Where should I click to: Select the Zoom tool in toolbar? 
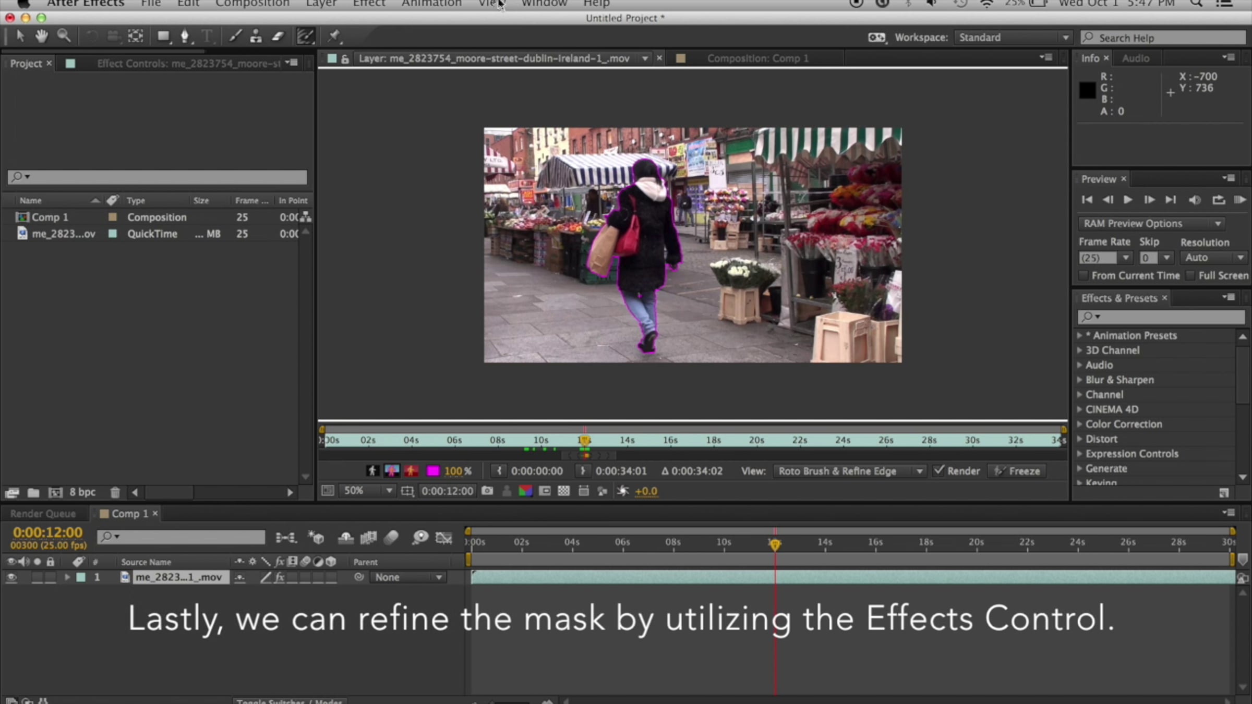tap(64, 36)
